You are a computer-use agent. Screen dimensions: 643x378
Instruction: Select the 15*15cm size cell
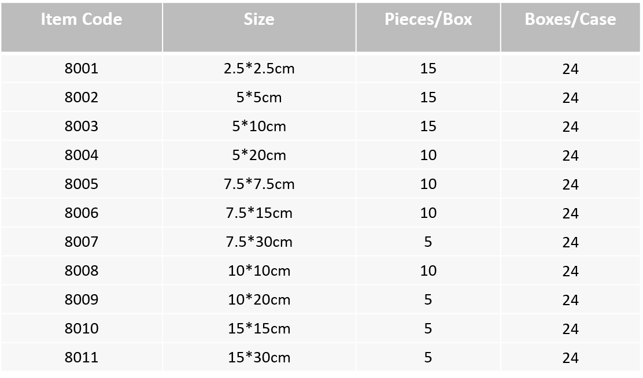(259, 328)
